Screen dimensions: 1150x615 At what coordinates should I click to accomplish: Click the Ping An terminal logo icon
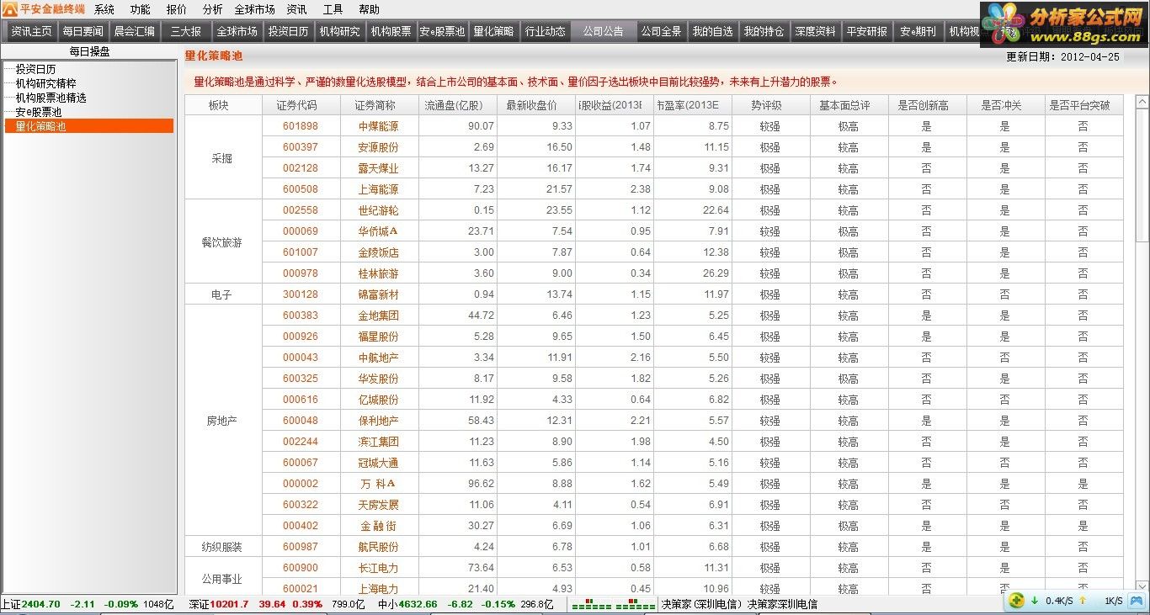(x=9, y=9)
